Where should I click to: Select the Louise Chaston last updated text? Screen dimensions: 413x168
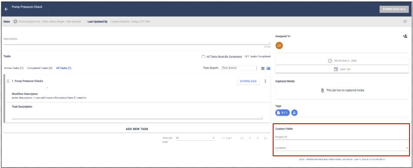(130, 22)
